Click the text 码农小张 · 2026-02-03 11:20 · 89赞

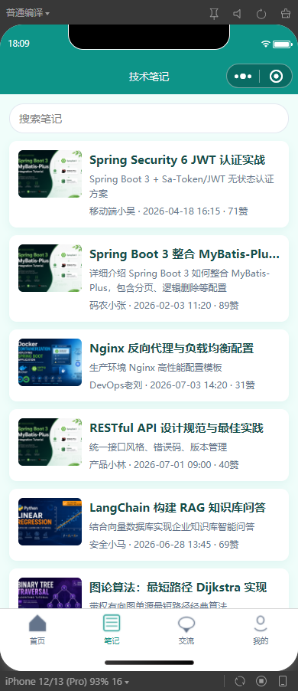[x=164, y=306]
